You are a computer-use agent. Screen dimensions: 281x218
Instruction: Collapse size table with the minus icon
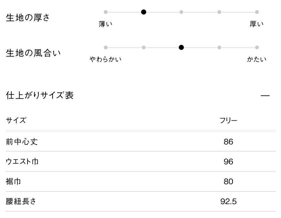(x=265, y=95)
